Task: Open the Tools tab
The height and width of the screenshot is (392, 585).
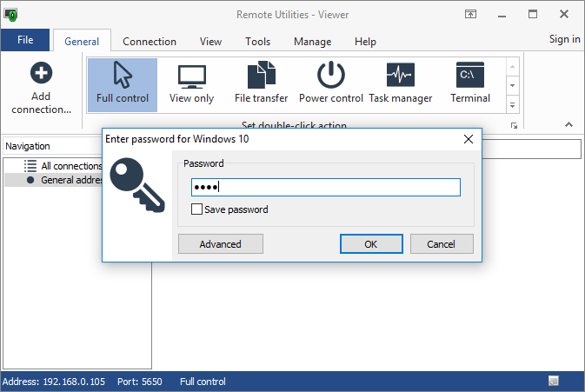Action: tap(257, 42)
